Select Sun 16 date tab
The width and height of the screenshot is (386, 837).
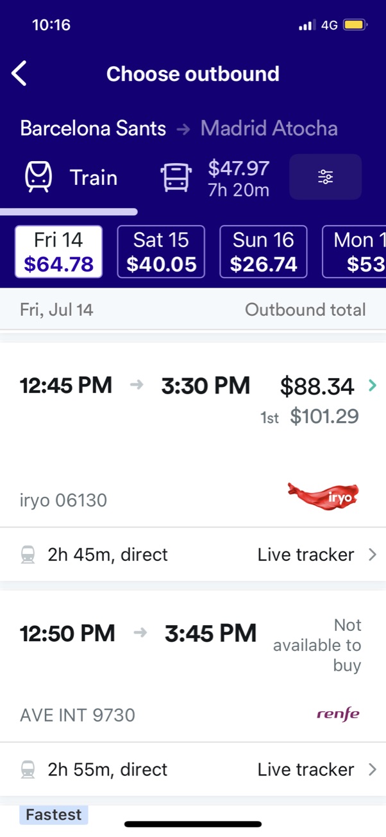pos(264,252)
